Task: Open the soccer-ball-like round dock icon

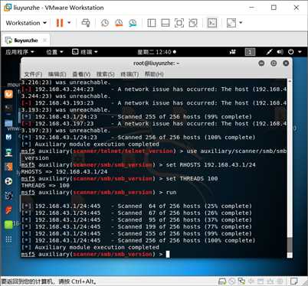Action: coord(8,181)
